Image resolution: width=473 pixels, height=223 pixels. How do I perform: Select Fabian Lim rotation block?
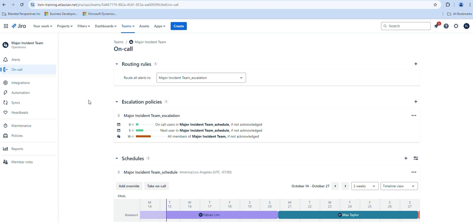coord(209,215)
